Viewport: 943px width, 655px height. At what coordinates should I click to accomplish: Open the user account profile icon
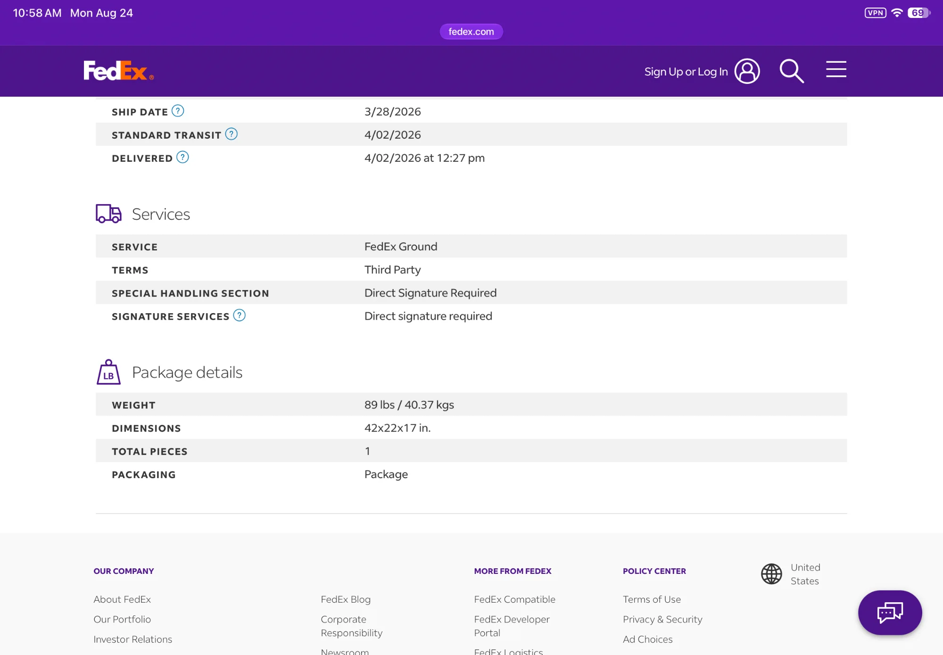click(x=747, y=71)
